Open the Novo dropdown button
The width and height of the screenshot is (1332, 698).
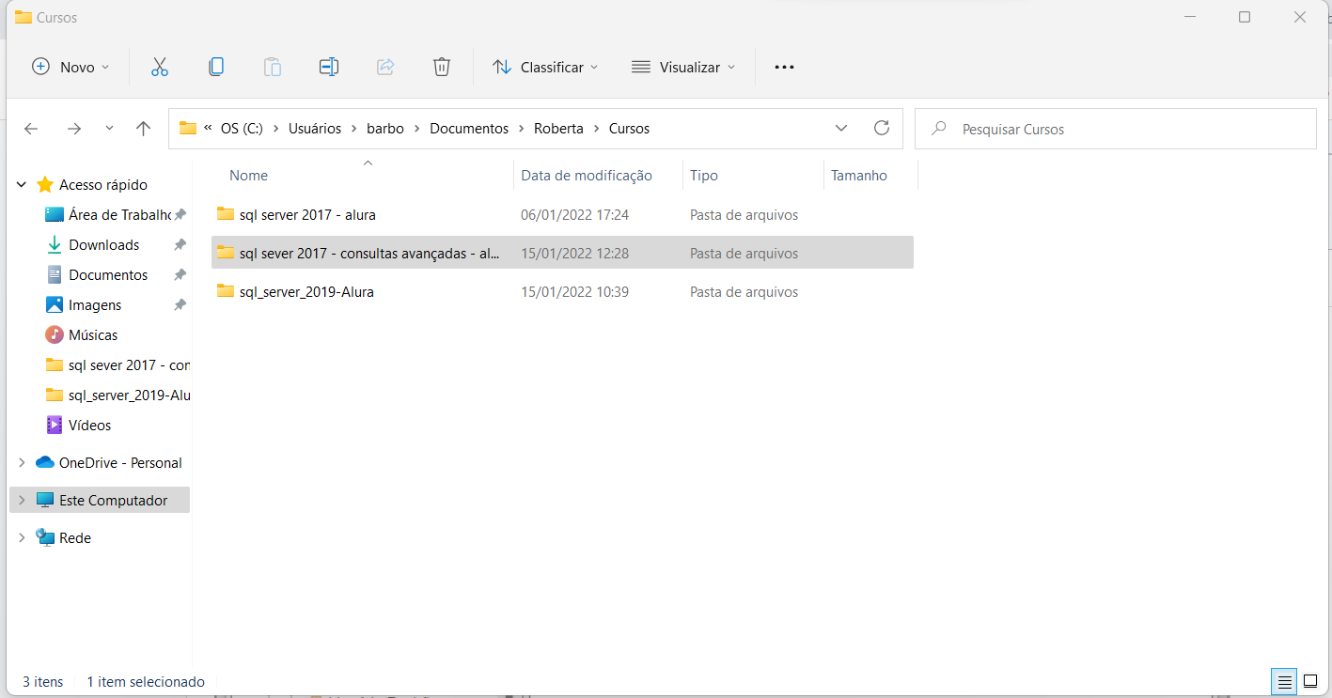(71, 67)
